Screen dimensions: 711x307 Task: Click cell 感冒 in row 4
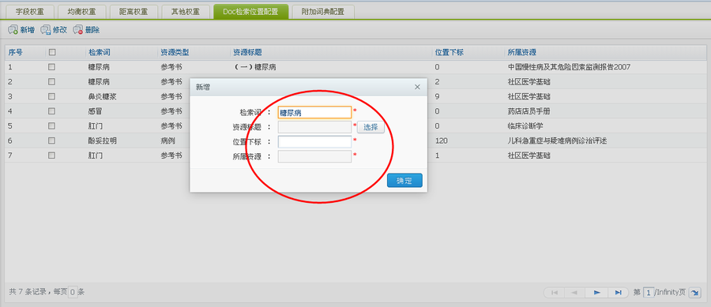(x=96, y=111)
